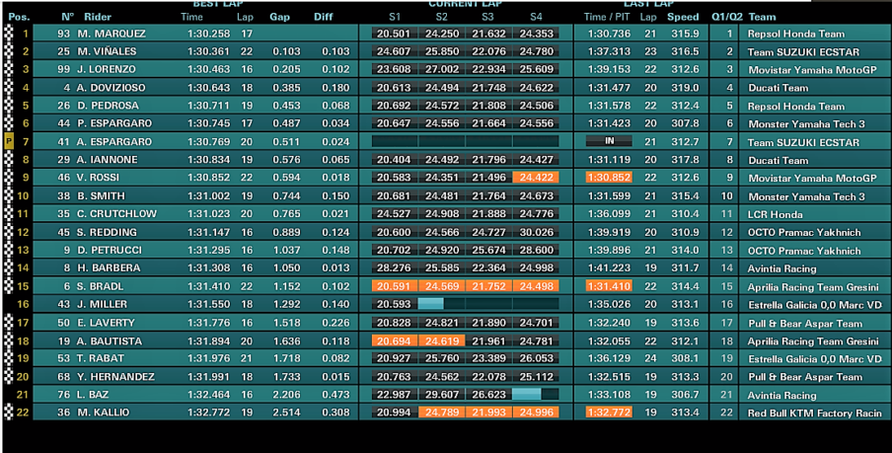Select the Gap column header
Screen dimensions: 892x453
tap(280, 17)
